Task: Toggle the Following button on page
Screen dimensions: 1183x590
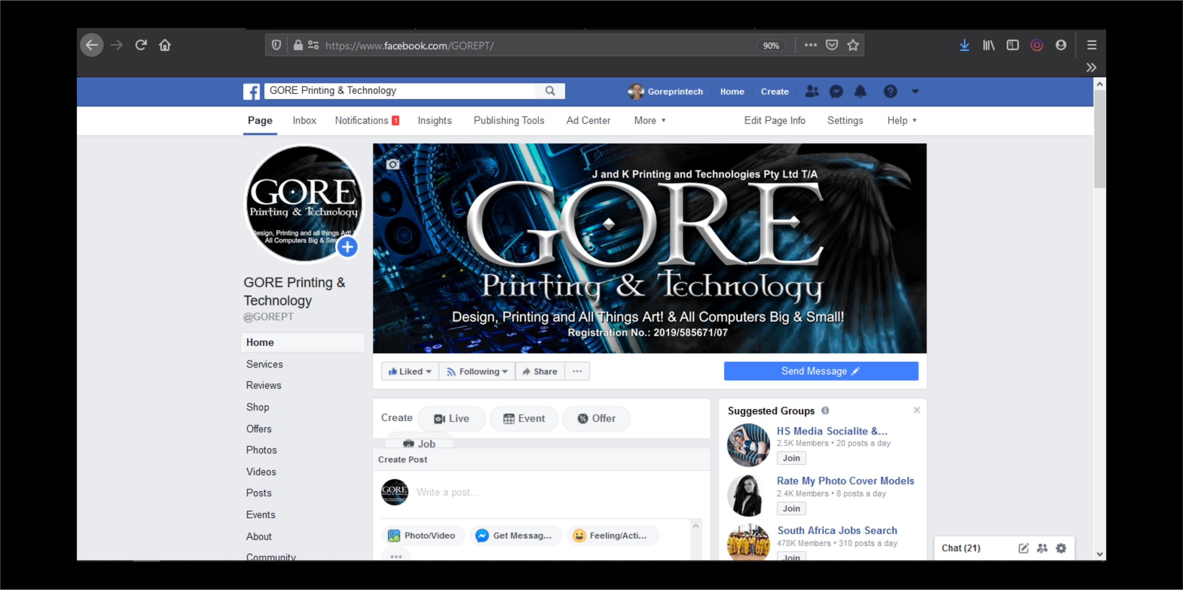Action: [477, 371]
